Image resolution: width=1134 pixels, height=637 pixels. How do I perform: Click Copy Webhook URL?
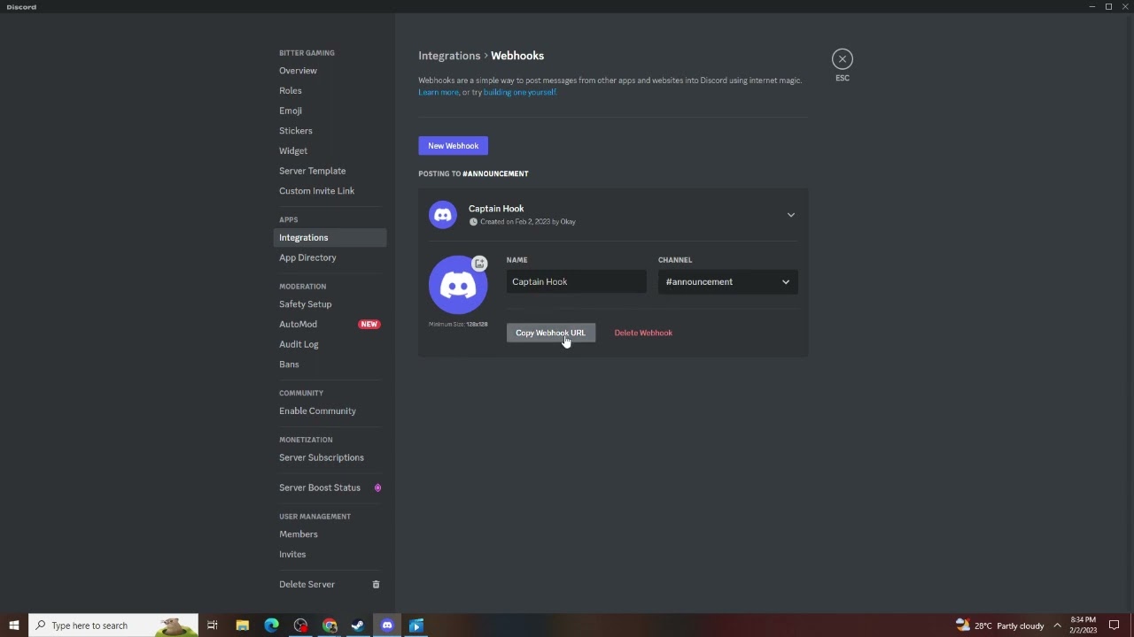(550, 334)
